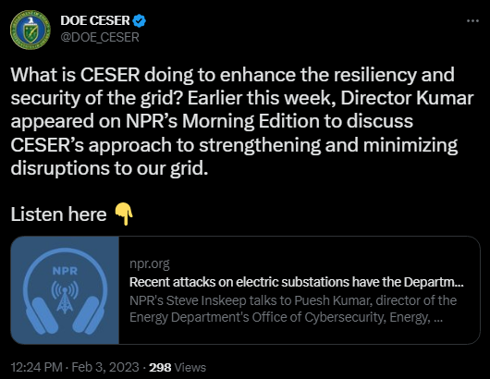Click the 298 view count number
This screenshot has height=379, width=490.
tap(160, 367)
